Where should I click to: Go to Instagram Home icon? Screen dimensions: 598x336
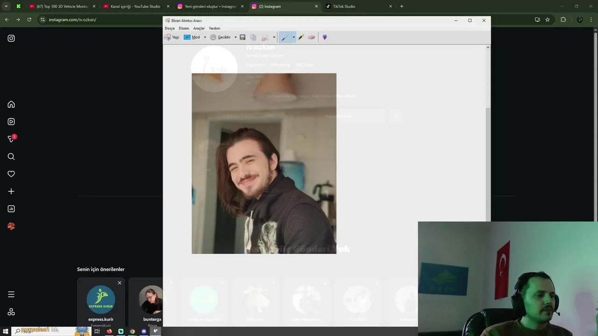[11, 105]
